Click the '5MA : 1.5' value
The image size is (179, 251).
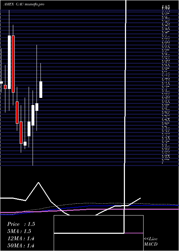19,231
